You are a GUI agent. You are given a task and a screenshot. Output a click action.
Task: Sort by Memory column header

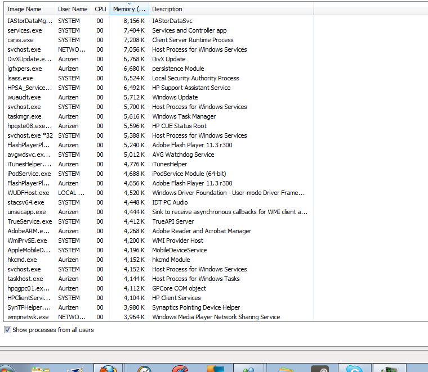pos(130,9)
